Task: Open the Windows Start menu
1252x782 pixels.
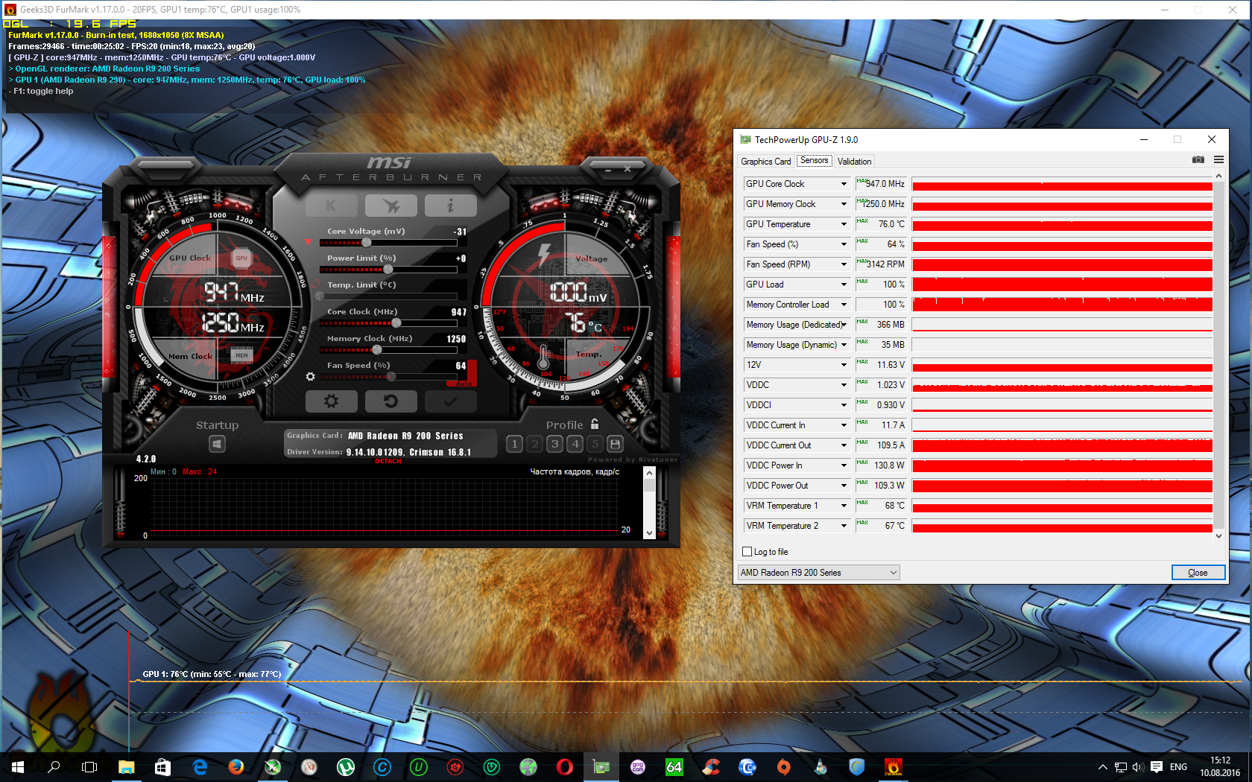Action: (18, 766)
